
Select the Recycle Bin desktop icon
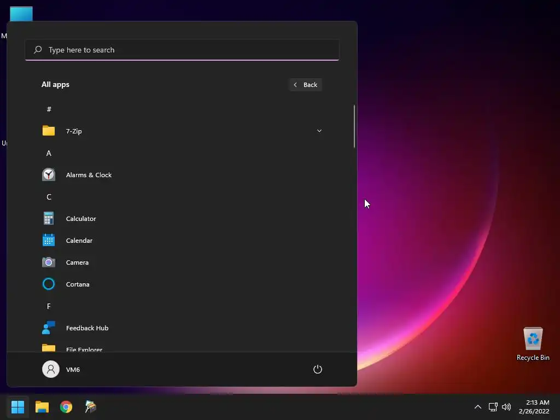coord(533,343)
